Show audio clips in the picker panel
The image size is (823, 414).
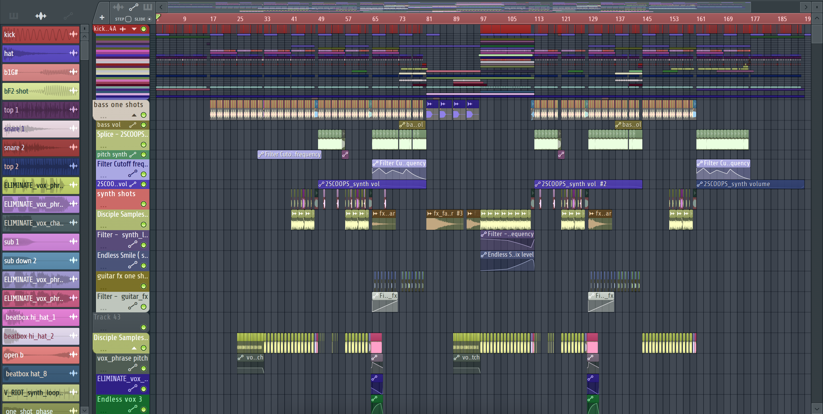[41, 16]
